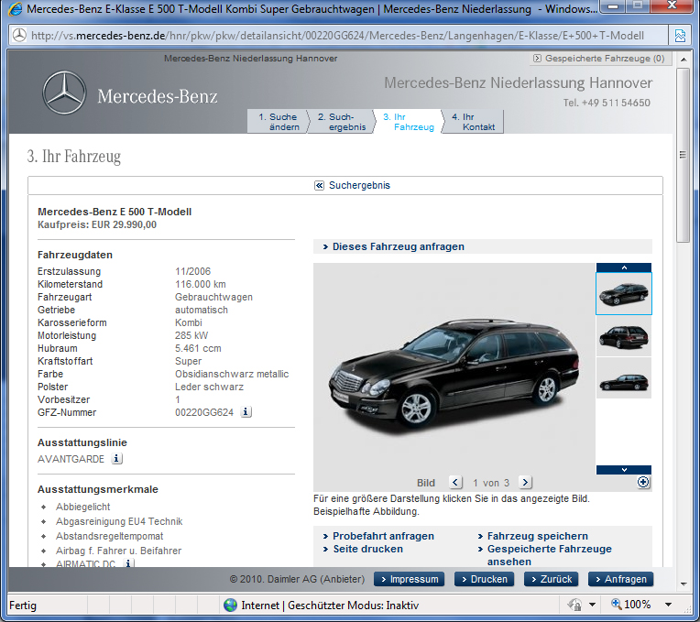700x622 pixels.
Task: Click the Mercedes favicon in address bar
Action: point(19,35)
